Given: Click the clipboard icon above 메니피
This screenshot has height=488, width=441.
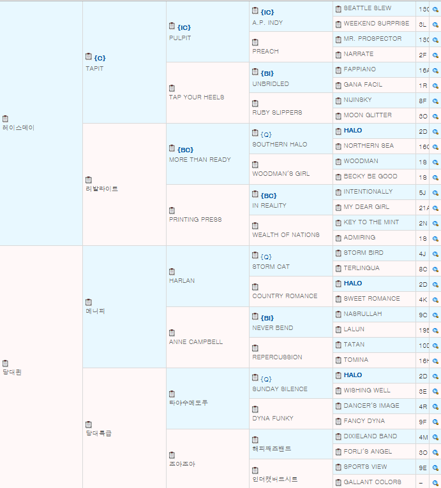Looking at the screenshot, I should click(88, 302).
